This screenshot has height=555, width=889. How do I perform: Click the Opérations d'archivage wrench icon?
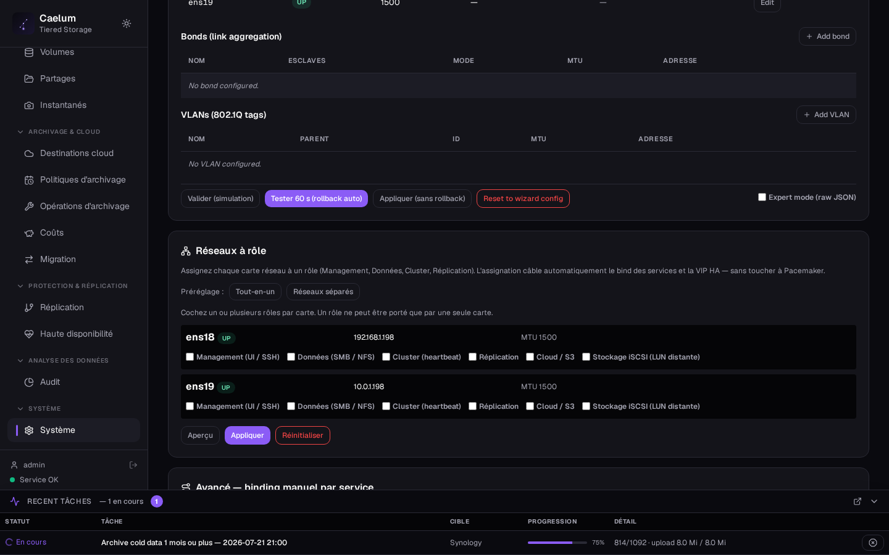(29, 207)
